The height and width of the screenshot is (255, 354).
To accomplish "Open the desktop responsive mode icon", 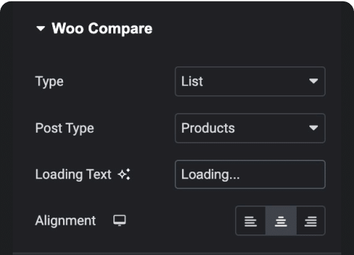I will 120,220.
